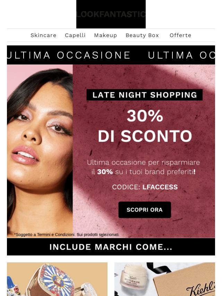Open the decorated compact product thumbnail
Viewport: 222px width, 296px height.
57,279
